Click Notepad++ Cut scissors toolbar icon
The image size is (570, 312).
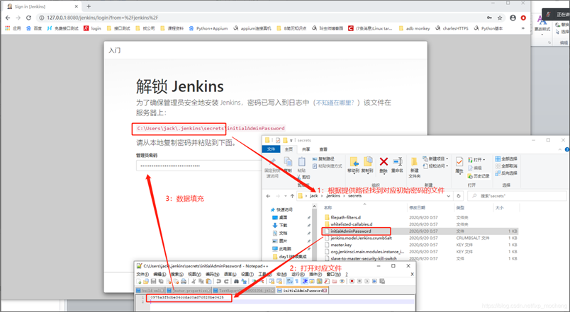[194, 281]
